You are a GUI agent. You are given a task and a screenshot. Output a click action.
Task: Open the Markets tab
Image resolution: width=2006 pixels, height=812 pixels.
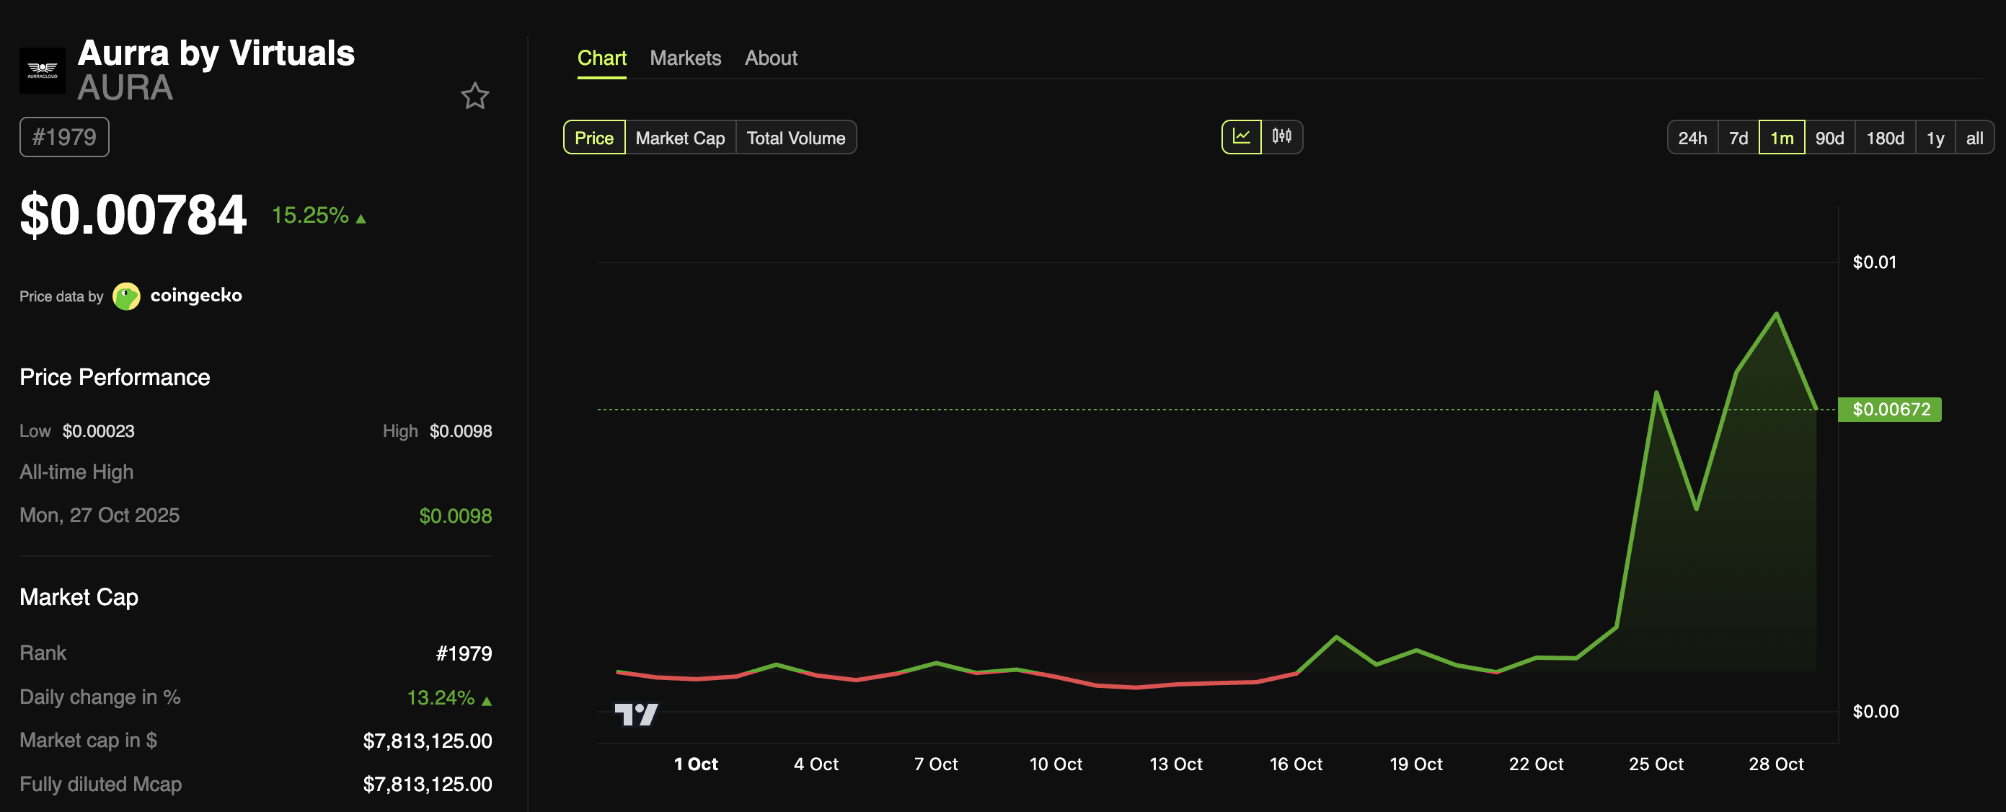pos(685,58)
